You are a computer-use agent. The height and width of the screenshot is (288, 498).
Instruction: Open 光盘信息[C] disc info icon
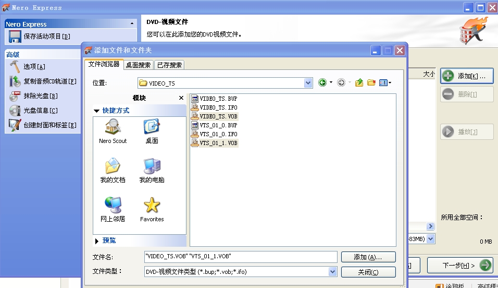[x=15, y=111]
